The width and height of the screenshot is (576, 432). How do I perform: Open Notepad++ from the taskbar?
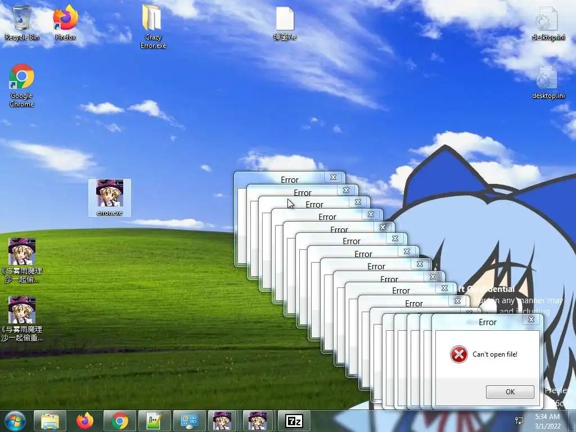155,421
